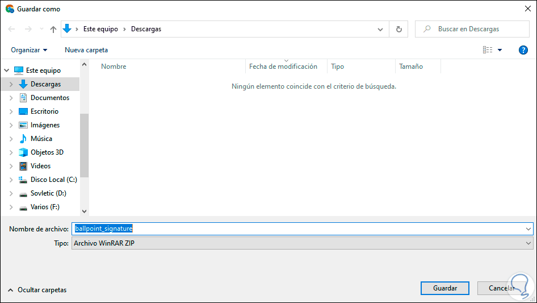537x303 pixels.
Task: Open view options dropdown arrow
Action: [x=500, y=50]
